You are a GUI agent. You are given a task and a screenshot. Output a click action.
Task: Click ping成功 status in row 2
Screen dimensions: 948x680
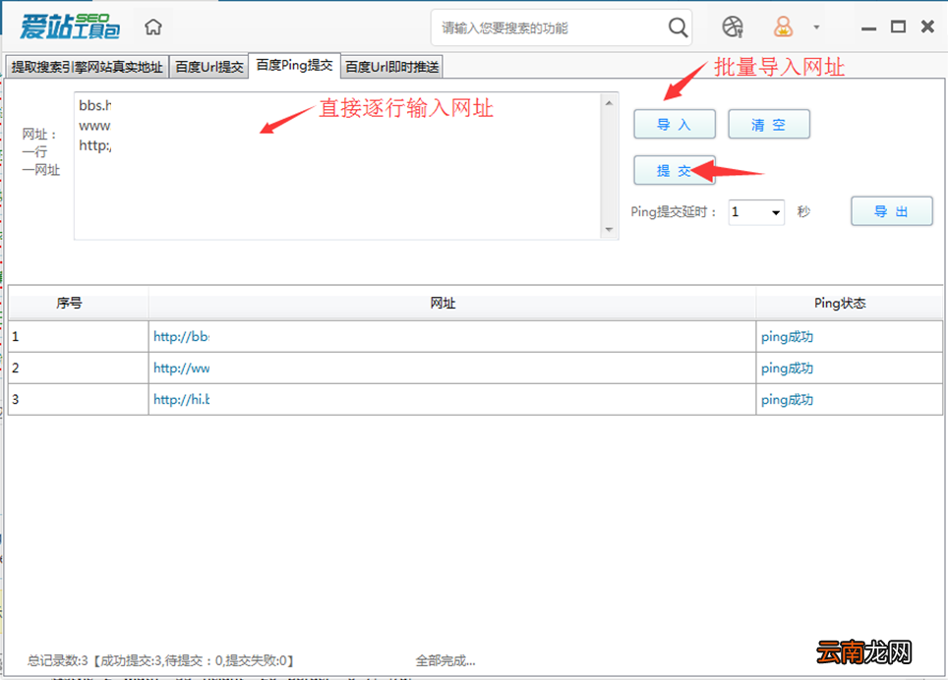[x=787, y=368]
